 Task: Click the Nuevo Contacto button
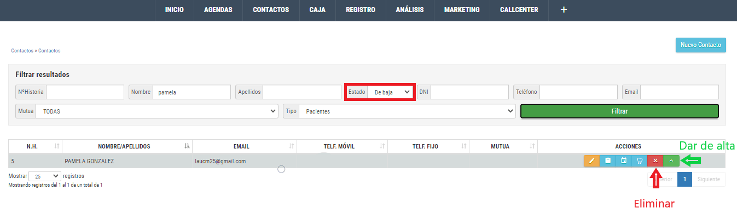(701, 45)
